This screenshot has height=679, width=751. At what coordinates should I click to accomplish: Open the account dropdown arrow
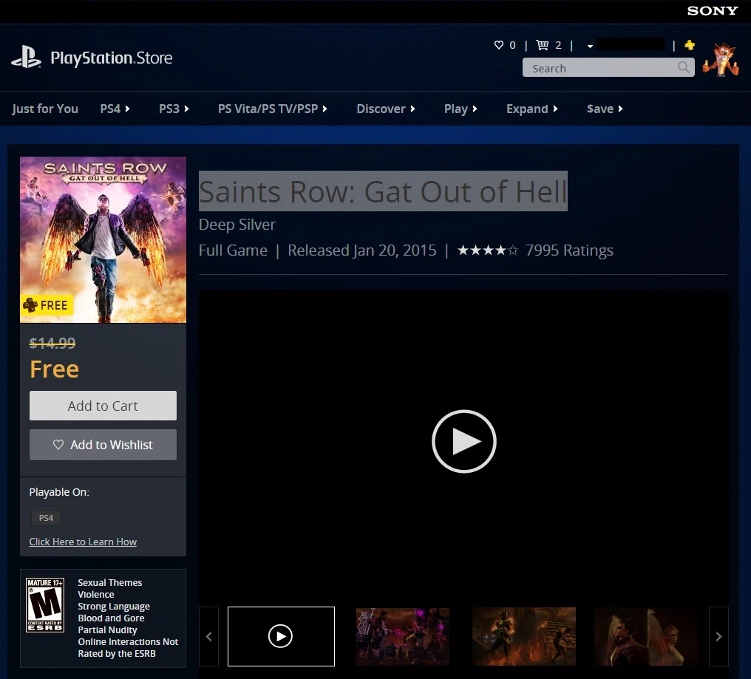[x=590, y=46]
